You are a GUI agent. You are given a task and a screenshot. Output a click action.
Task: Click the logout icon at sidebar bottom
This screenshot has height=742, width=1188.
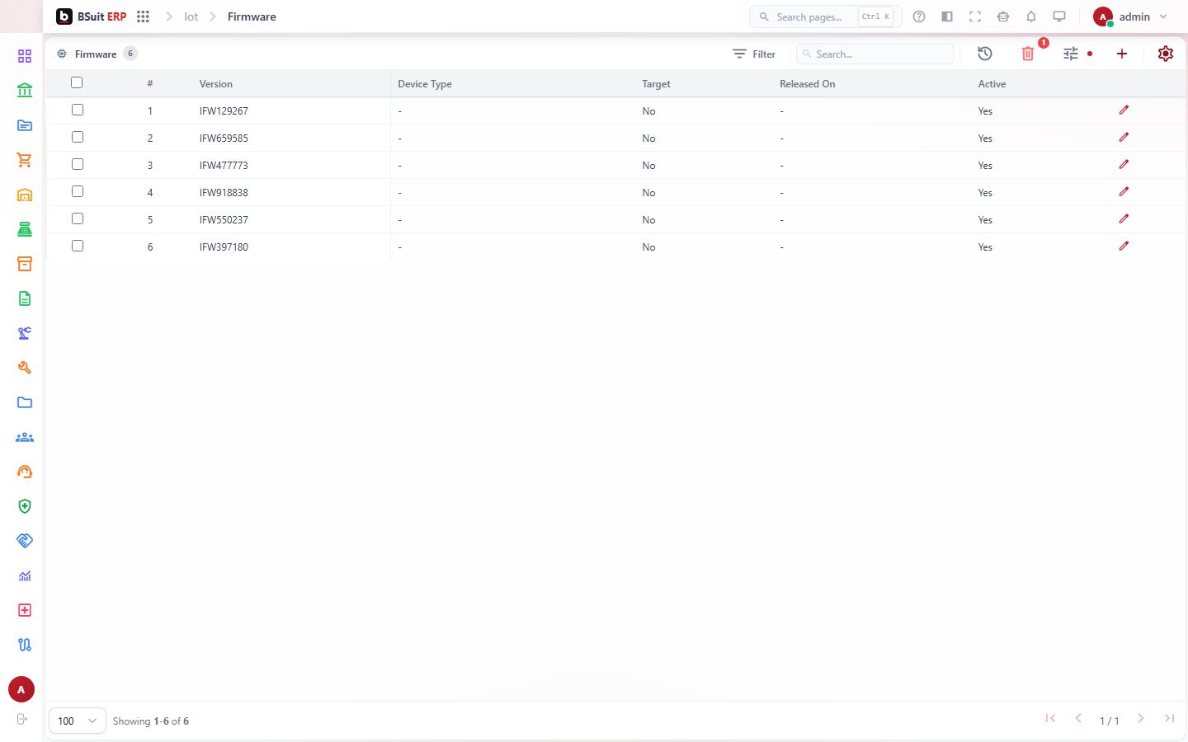22,719
